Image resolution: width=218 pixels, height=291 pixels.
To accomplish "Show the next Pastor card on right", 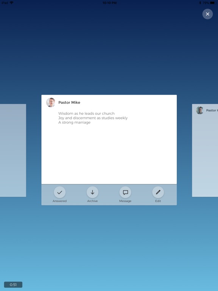I will [x=205, y=150].
